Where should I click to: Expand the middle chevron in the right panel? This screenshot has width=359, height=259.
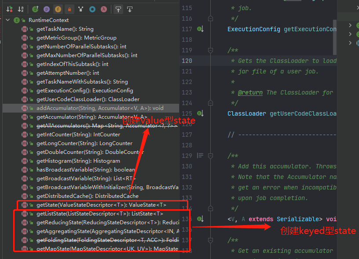coord(350,34)
